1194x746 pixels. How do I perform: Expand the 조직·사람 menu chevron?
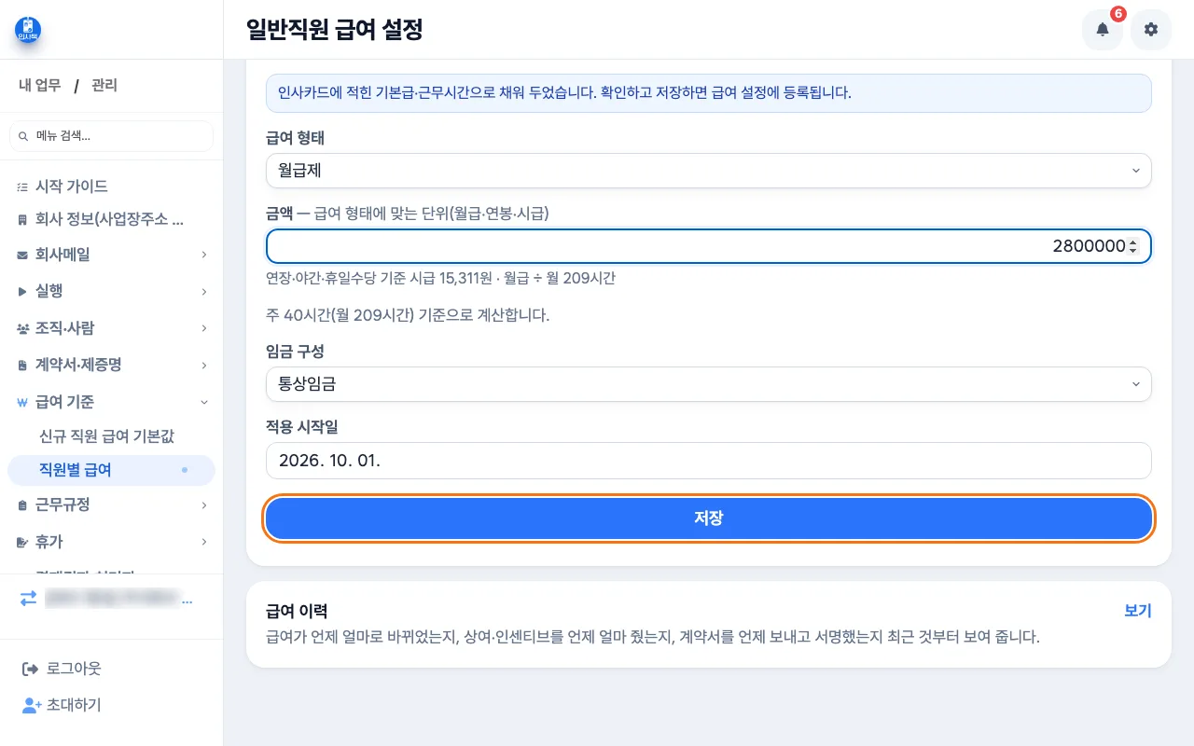203,328
